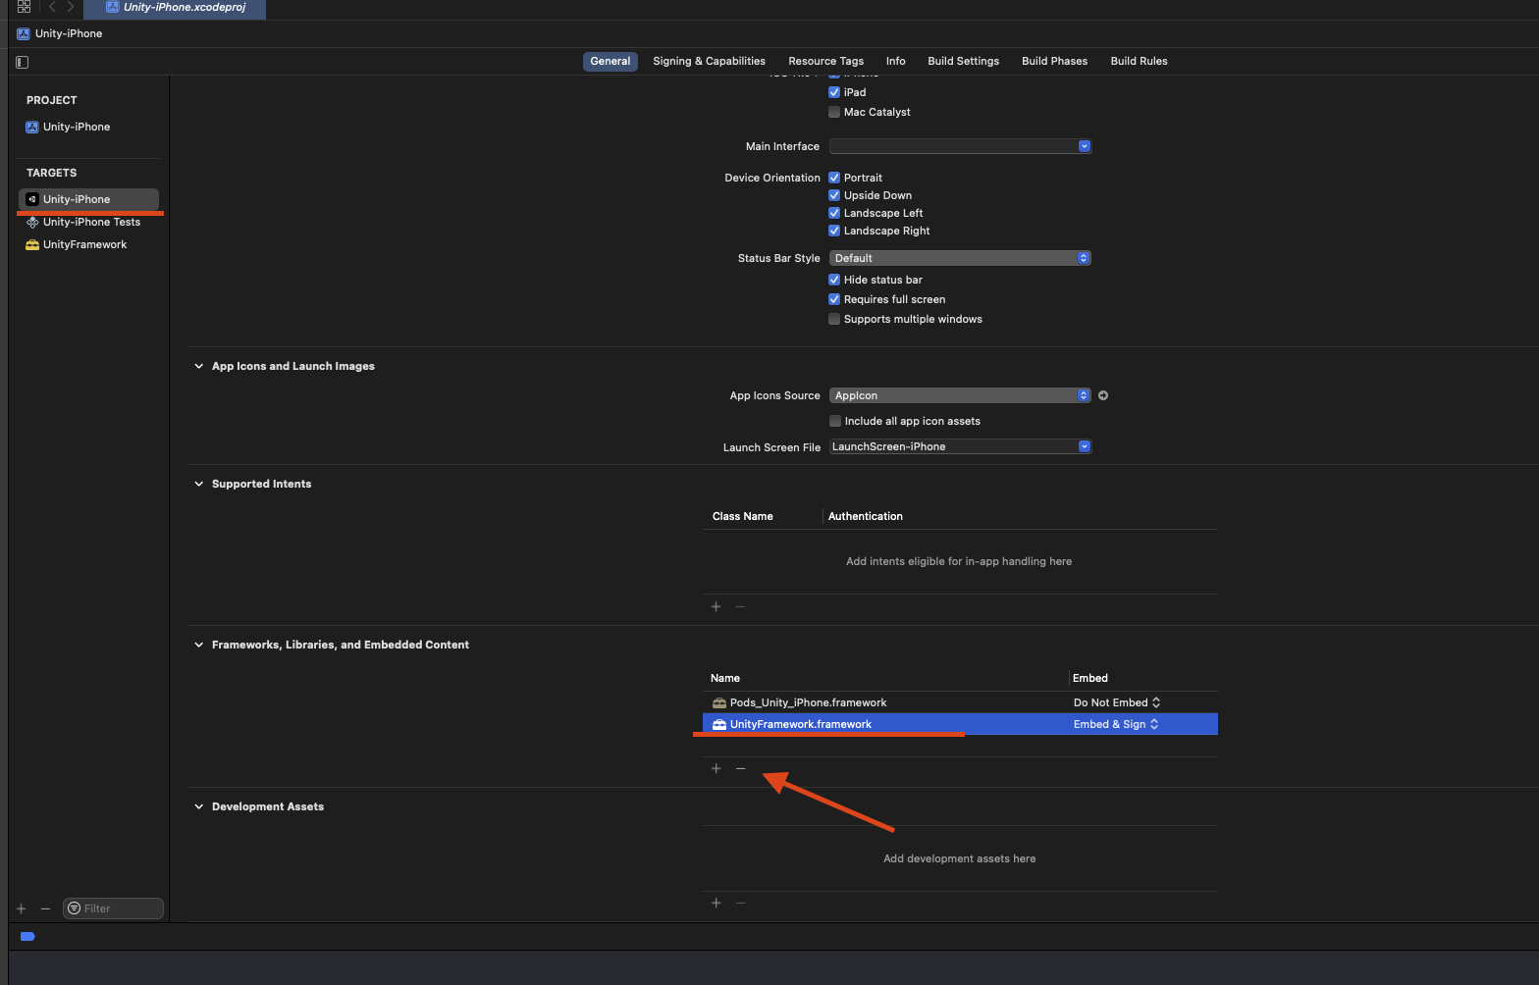Open the Resource Tags tab
The height and width of the screenshot is (985, 1539).
point(825,61)
